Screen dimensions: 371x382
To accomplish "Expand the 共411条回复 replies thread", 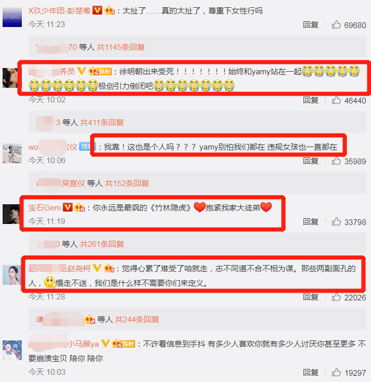I will (102, 122).
